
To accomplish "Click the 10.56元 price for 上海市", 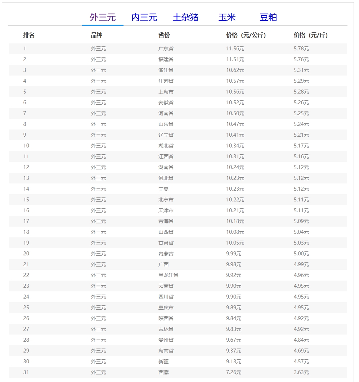I will pyautogui.click(x=235, y=92).
